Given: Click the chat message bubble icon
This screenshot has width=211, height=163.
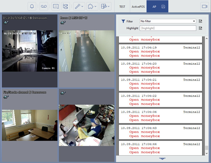Looking at the screenshot, I should click(56, 6).
